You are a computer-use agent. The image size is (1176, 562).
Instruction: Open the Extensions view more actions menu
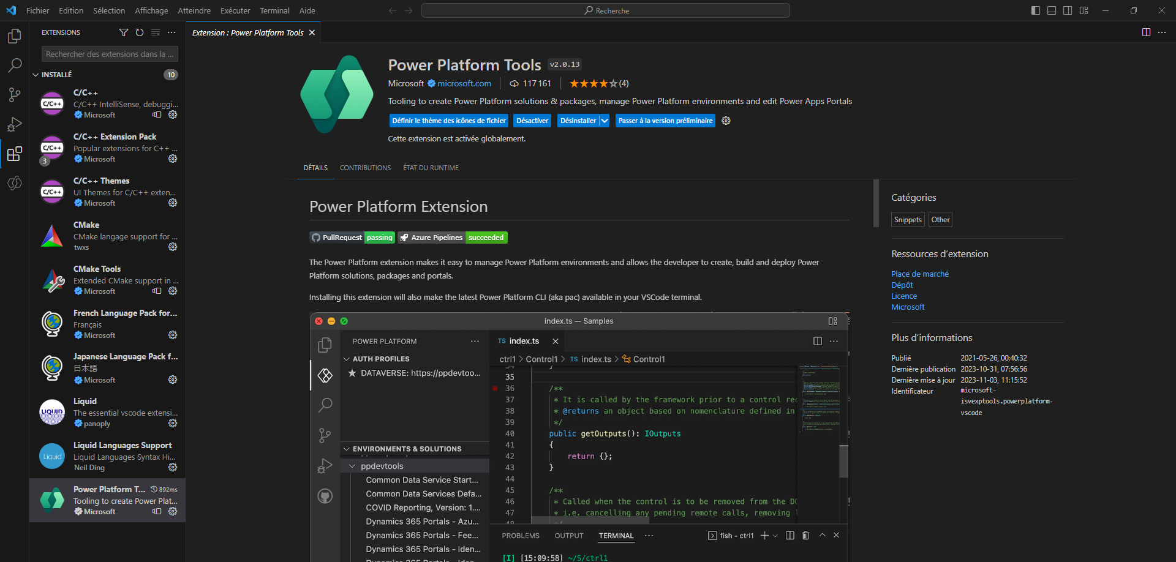click(x=171, y=32)
